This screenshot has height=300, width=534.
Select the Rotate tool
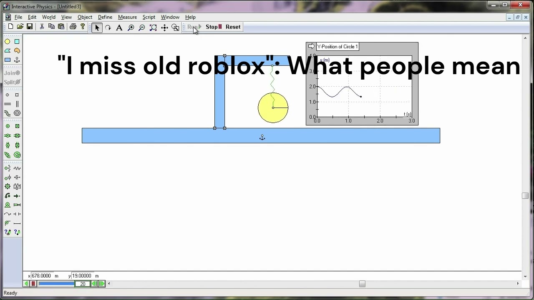[x=108, y=27]
